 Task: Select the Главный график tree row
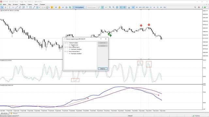tap(73, 43)
